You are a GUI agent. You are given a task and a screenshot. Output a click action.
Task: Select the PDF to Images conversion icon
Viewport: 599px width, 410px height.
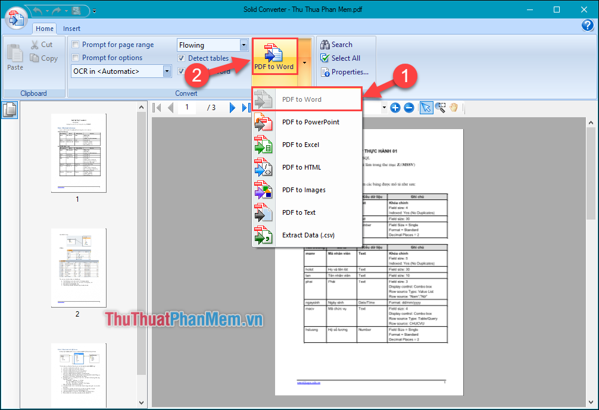click(263, 190)
